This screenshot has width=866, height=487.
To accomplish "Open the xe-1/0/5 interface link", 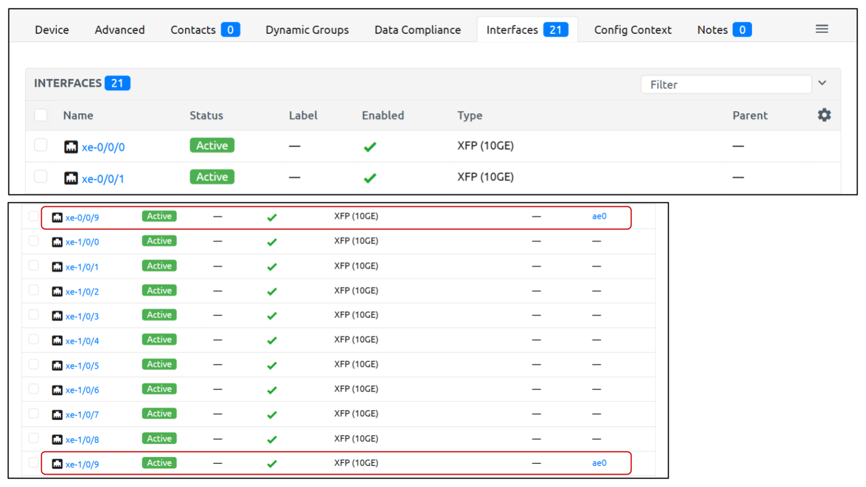I will (x=82, y=366).
